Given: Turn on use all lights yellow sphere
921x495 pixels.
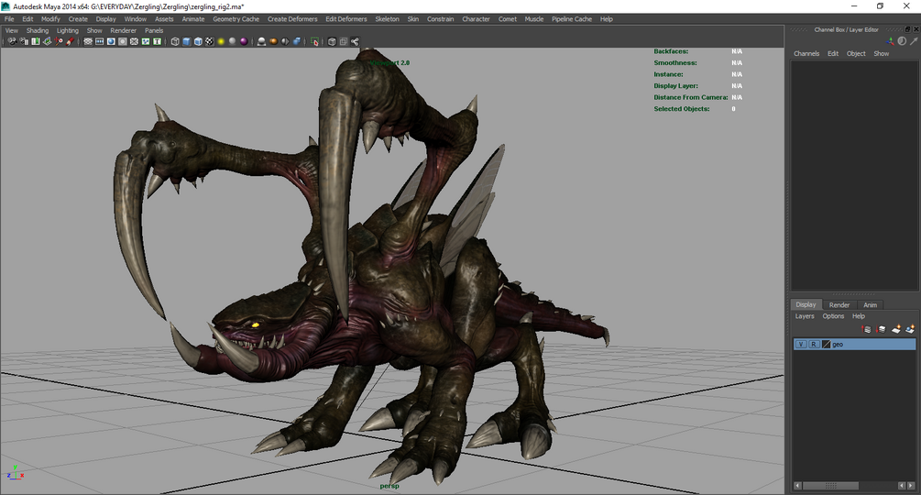Looking at the screenshot, I should click(221, 41).
